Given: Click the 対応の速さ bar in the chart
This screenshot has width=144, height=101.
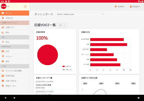Looking at the screenshot, I should tap(98, 50).
